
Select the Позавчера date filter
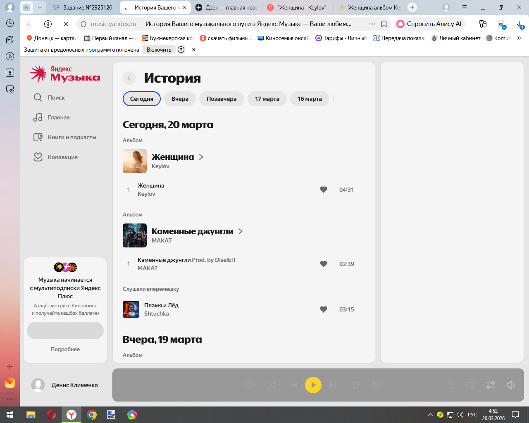tap(222, 99)
